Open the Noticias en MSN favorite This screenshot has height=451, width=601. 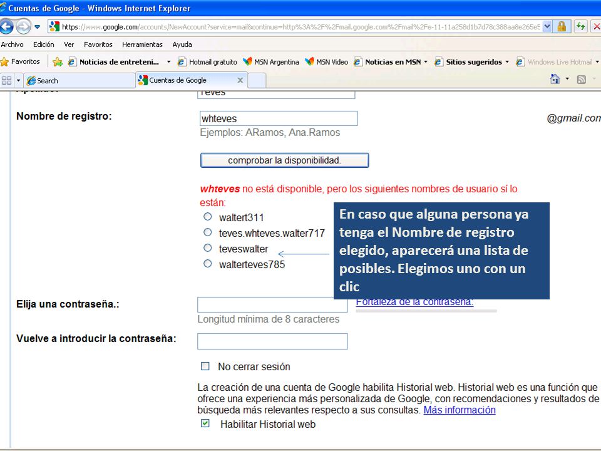tap(387, 62)
